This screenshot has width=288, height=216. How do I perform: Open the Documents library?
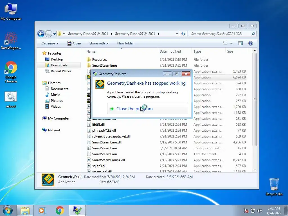59,89
